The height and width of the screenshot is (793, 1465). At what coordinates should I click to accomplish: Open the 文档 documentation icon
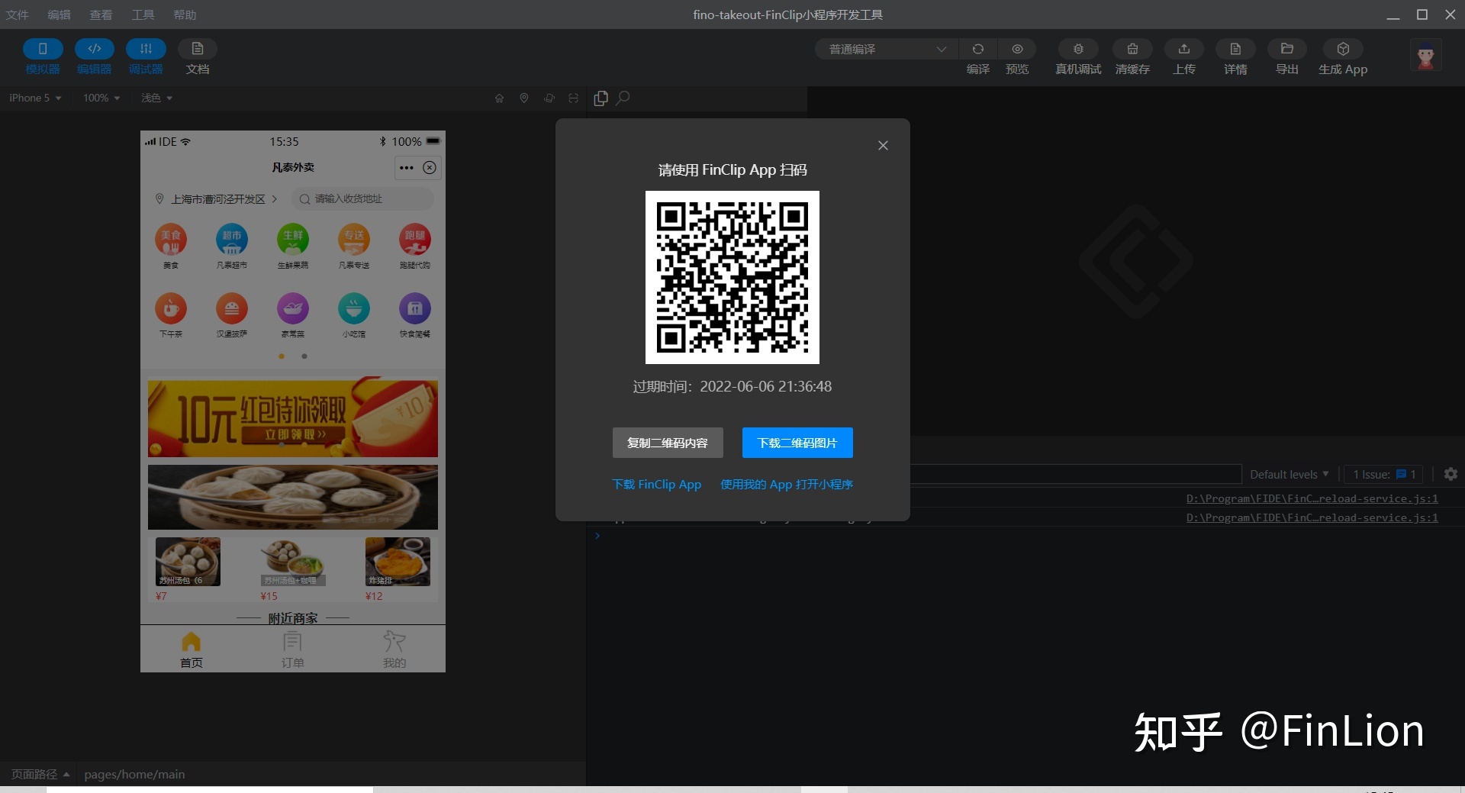click(x=198, y=49)
